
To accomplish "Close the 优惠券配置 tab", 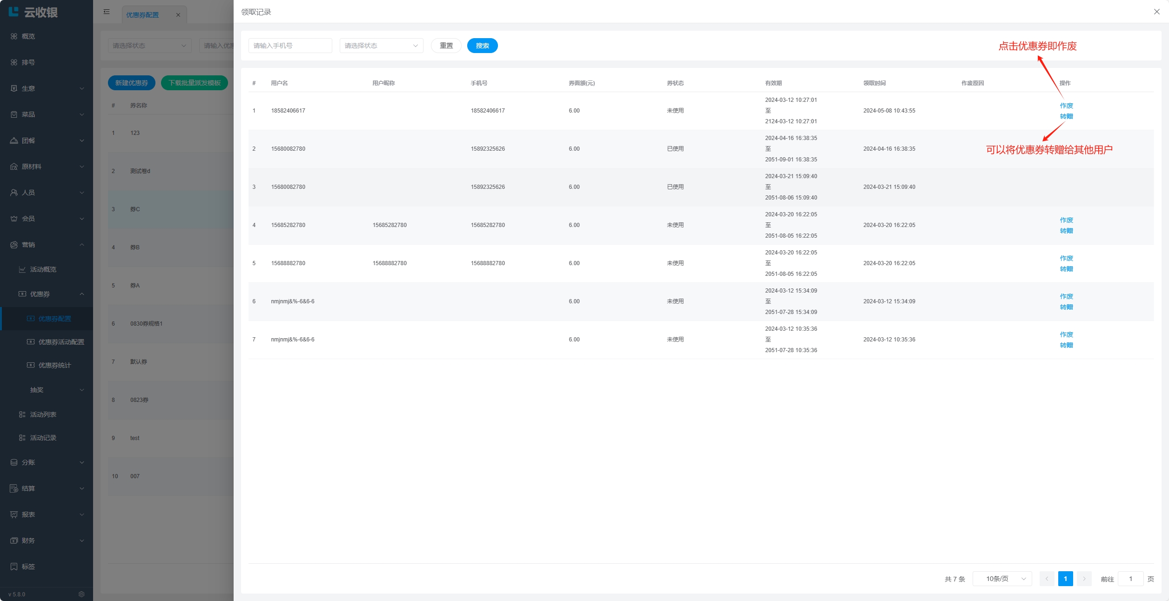I will pos(178,15).
